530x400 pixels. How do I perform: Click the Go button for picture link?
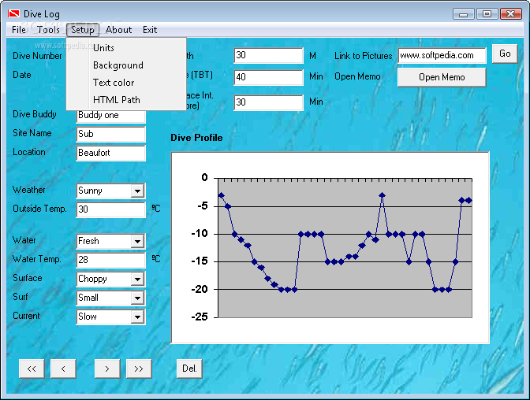coord(505,54)
